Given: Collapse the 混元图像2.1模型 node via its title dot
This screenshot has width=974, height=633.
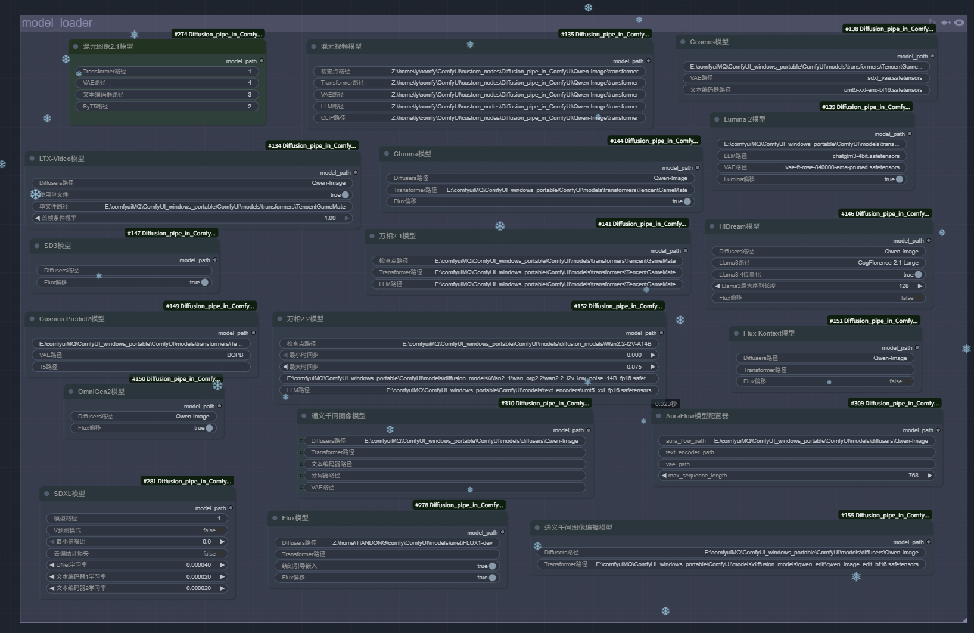Looking at the screenshot, I should 76,46.
